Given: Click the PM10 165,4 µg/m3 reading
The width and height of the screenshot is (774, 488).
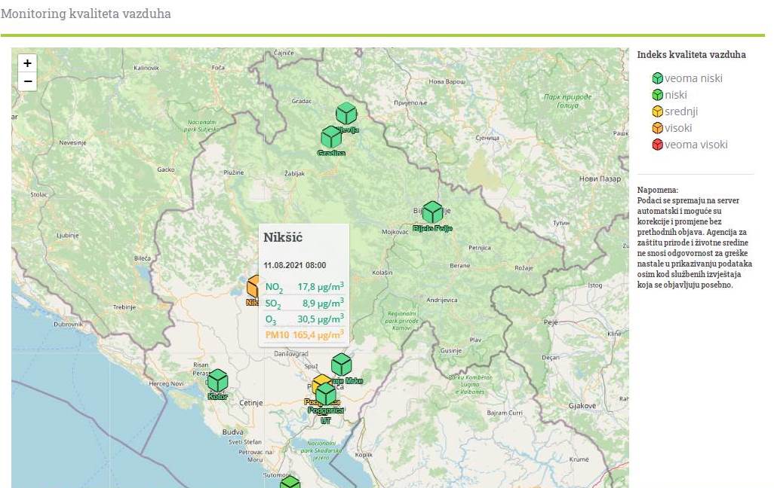Looking at the screenshot, I should point(304,335).
